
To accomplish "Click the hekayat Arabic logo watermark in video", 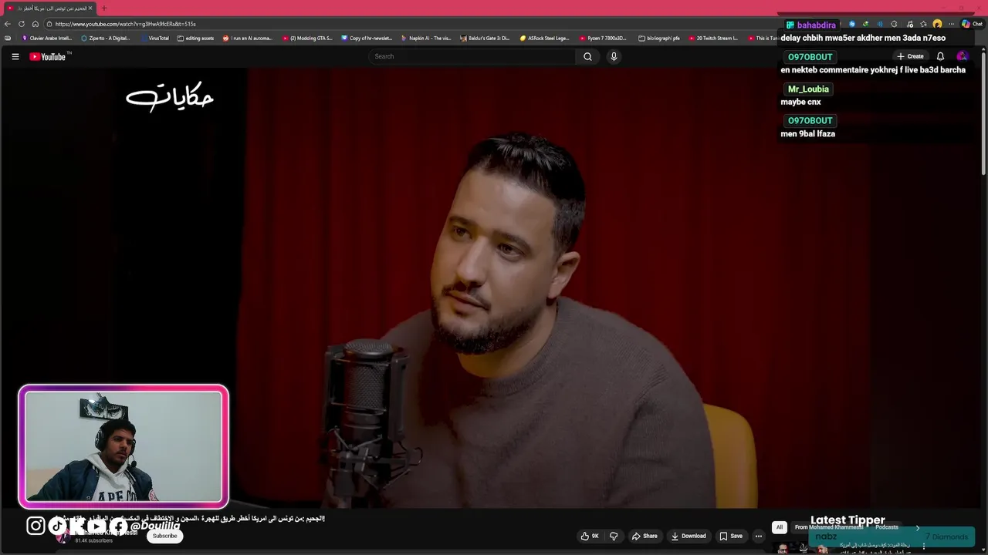I will 170,99.
